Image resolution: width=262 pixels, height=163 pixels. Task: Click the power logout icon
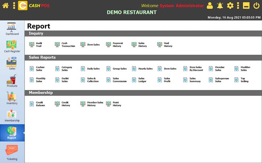pyautogui.click(x=256, y=5)
